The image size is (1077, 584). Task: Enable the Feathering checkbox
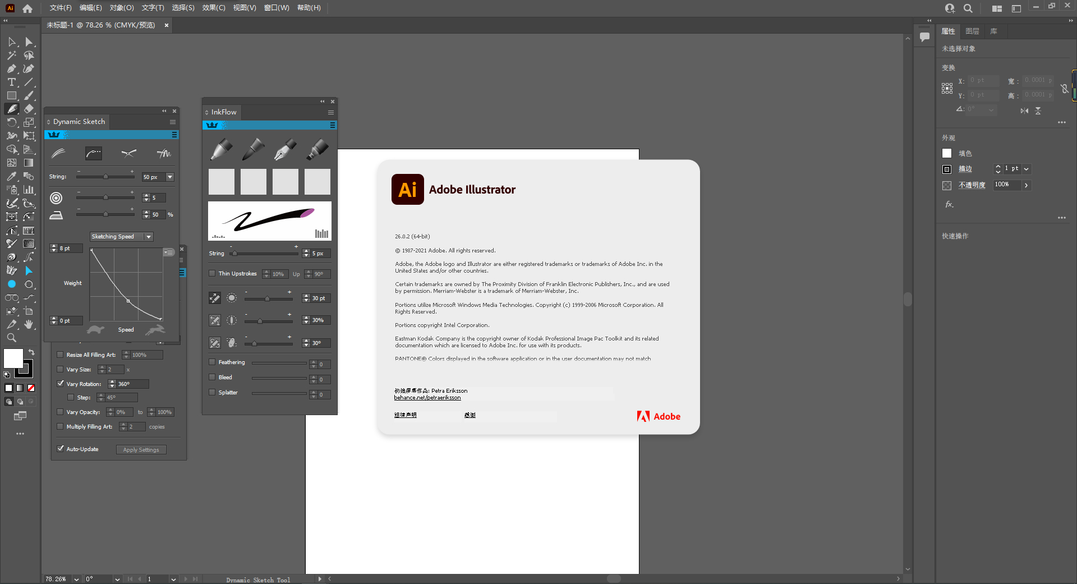click(x=212, y=362)
